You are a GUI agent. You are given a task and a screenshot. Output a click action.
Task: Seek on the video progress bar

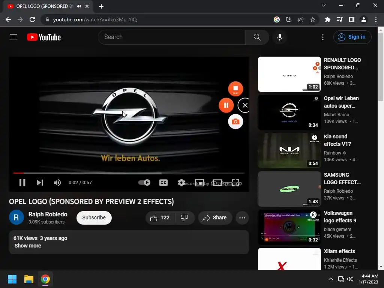point(129,173)
